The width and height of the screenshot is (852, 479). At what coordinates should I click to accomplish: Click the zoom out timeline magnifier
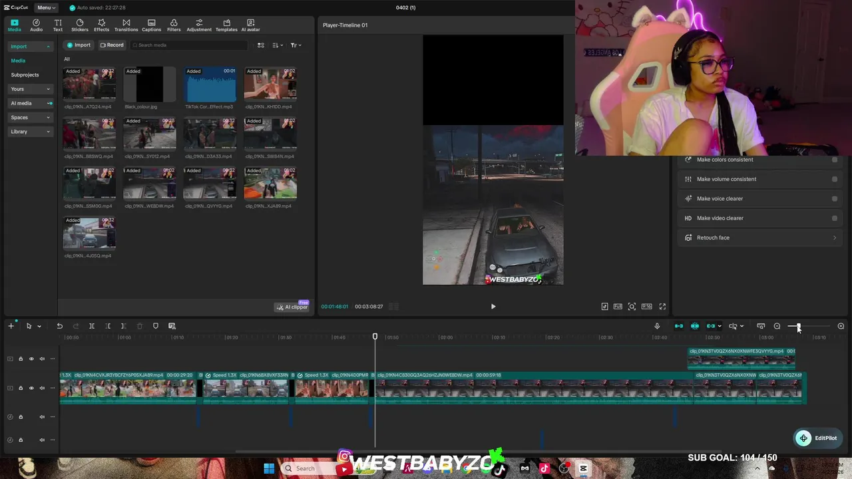[x=777, y=326]
